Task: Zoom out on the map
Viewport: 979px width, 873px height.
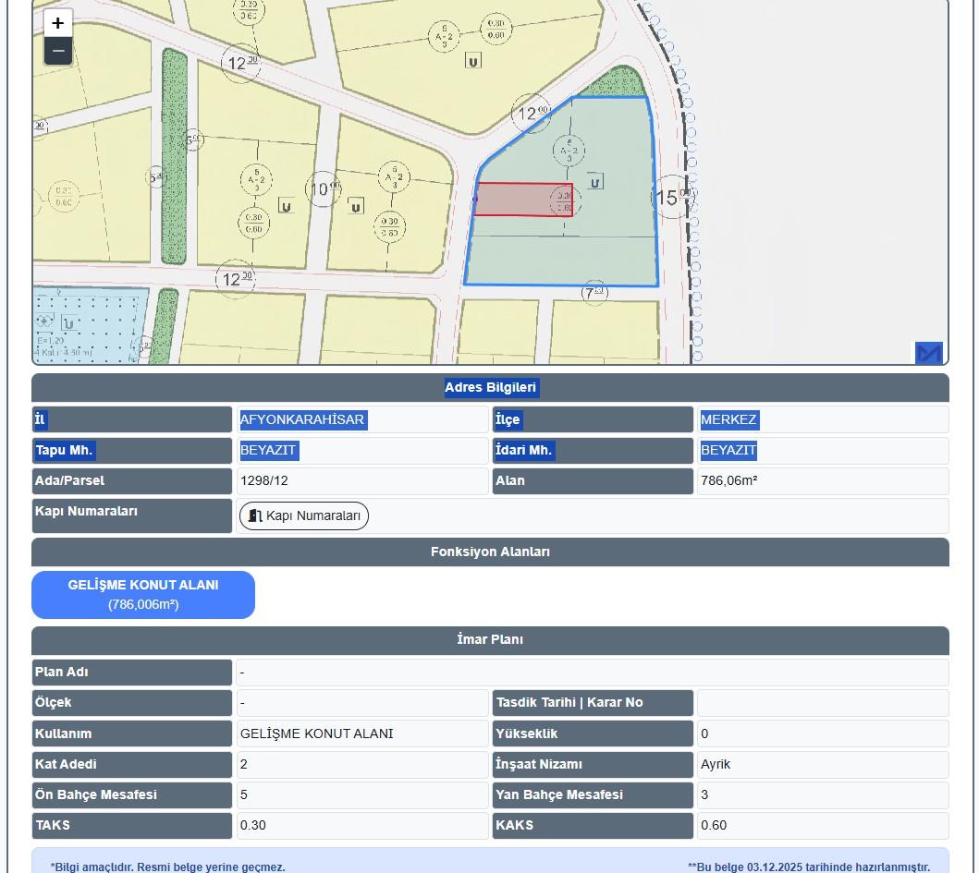Action: pyautogui.click(x=57, y=51)
